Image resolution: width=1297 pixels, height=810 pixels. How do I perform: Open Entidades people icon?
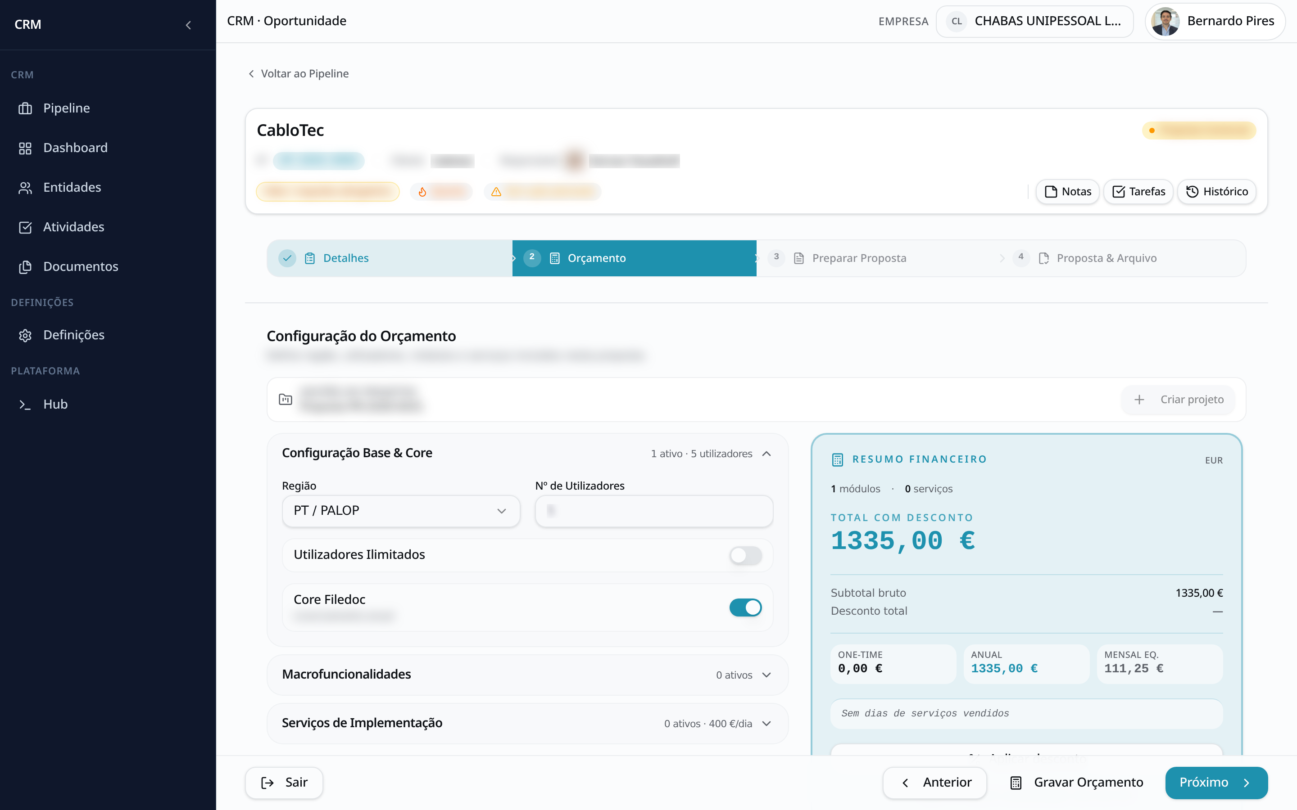(25, 188)
